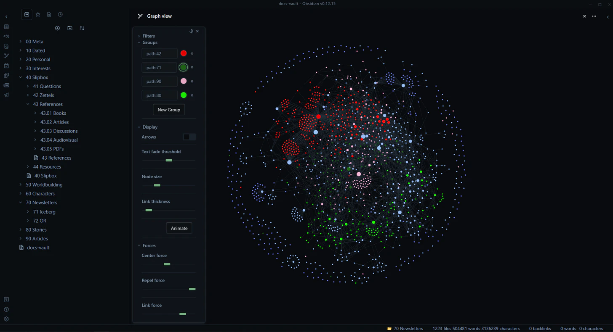Screen dimensions: 613x332
Task: Add a New Group
Action: [169, 110]
